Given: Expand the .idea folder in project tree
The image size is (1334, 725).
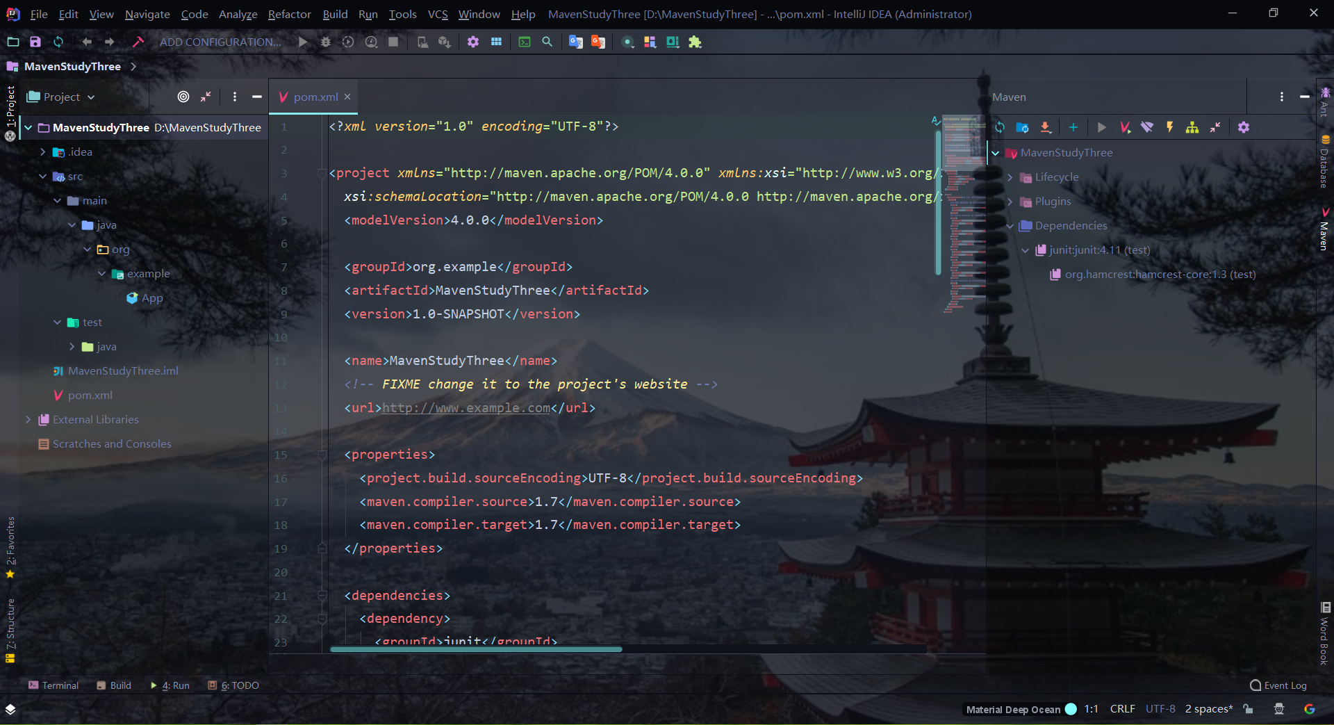Looking at the screenshot, I should [x=43, y=152].
